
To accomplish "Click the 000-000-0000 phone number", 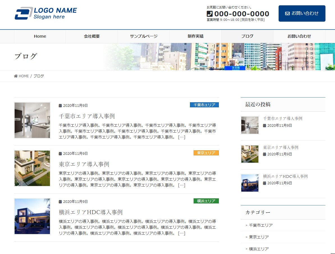I will tap(242, 14).
